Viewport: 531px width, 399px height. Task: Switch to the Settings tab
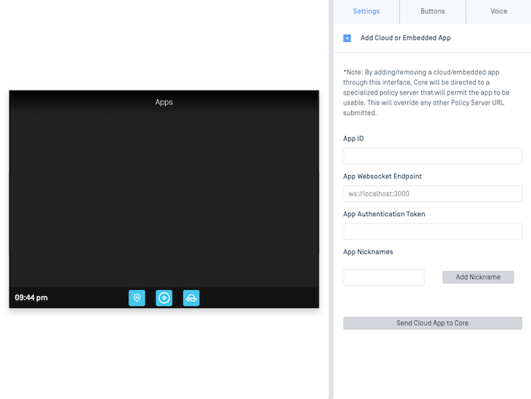[x=366, y=11]
